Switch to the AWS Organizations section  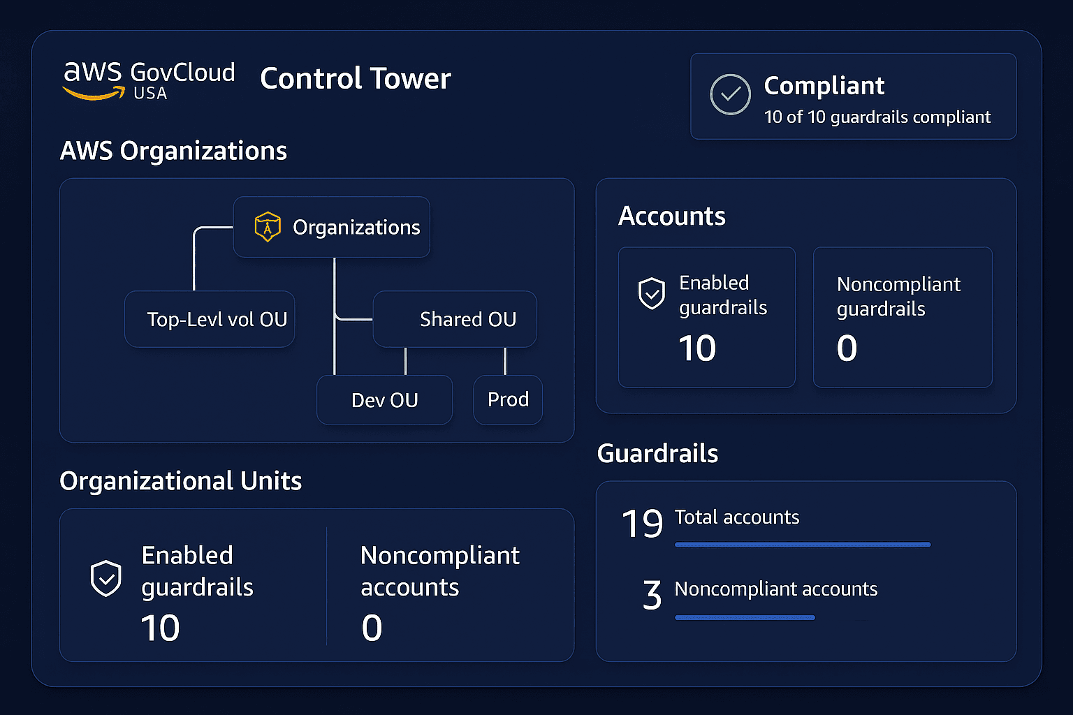tap(173, 151)
